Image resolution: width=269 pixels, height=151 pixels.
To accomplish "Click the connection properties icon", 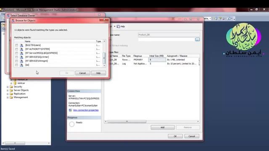I will (x=70, y=110).
